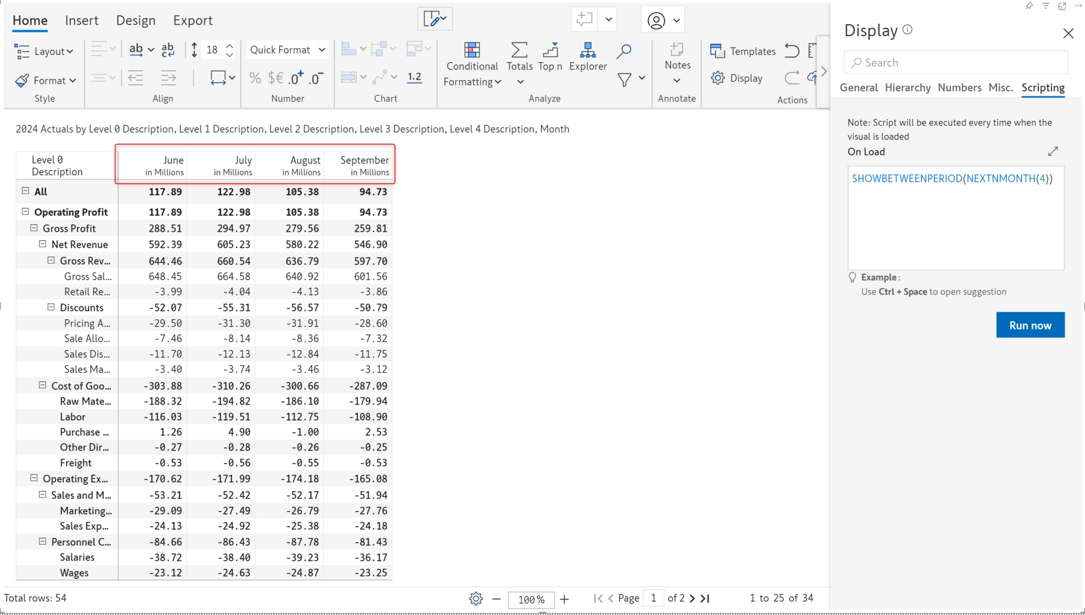Collapse the Gross Profit row

pos(34,228)
